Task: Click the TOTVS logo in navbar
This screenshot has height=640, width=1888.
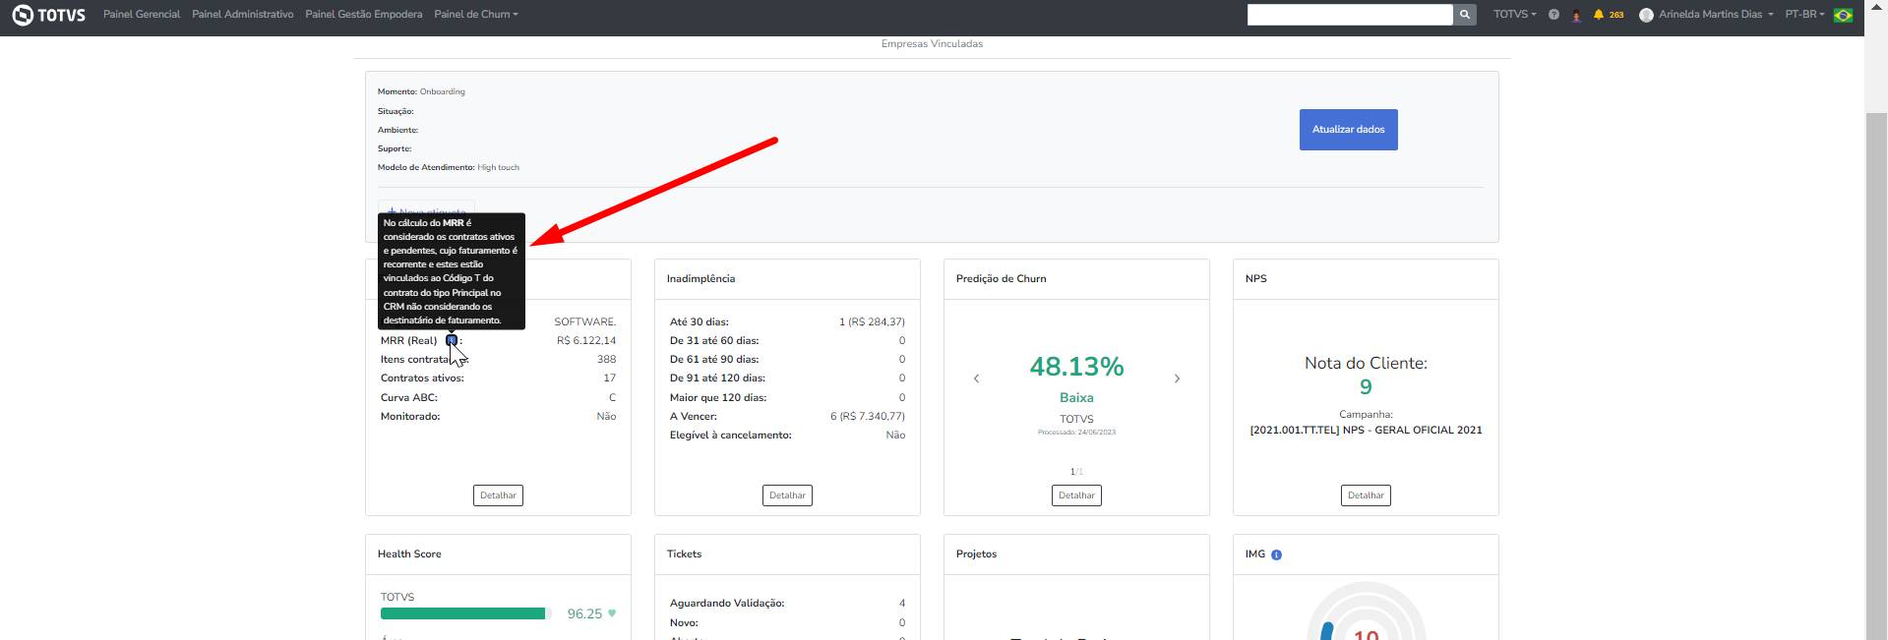Action: [x=48, y=15]
